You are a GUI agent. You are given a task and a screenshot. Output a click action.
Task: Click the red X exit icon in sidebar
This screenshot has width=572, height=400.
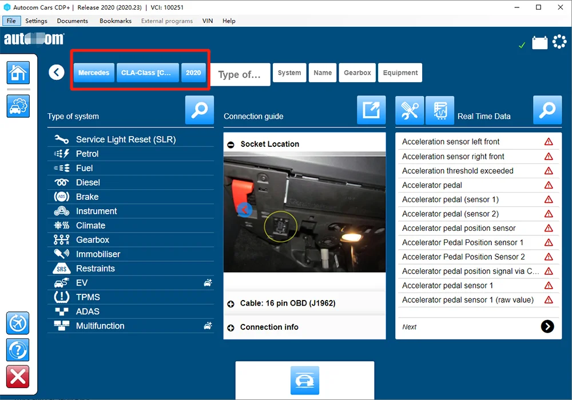click(18, 377)
